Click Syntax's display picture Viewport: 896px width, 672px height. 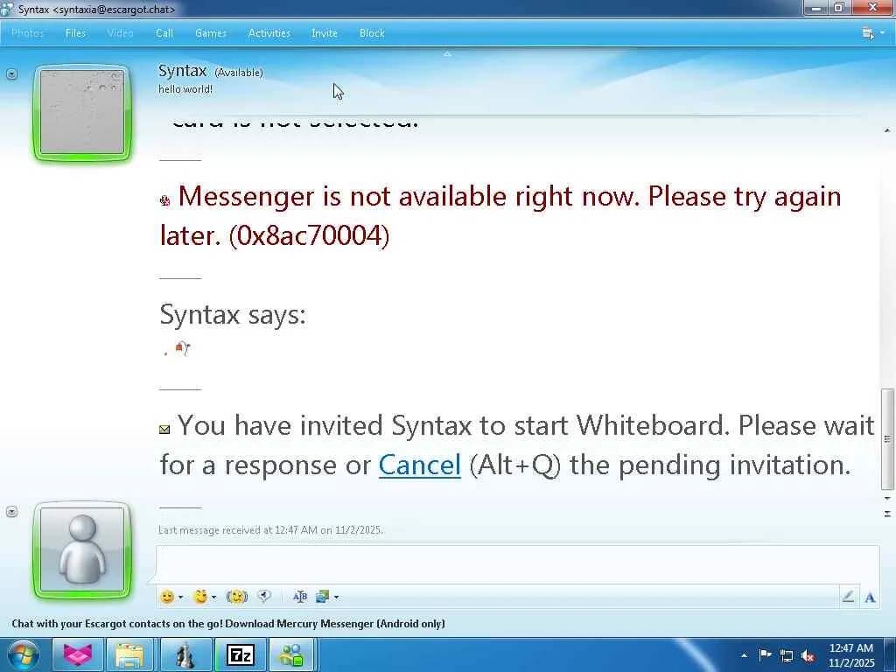tap(82, 113)
